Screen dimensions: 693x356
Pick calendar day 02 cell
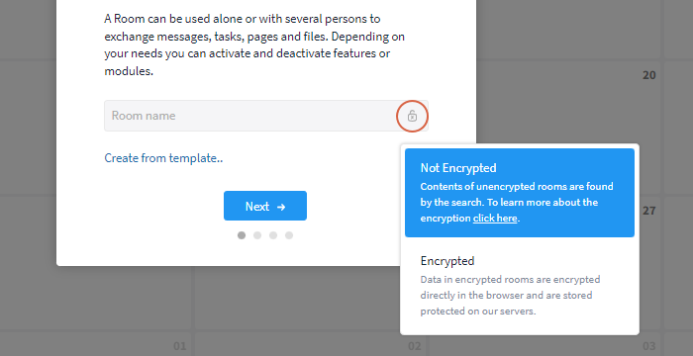414,346
